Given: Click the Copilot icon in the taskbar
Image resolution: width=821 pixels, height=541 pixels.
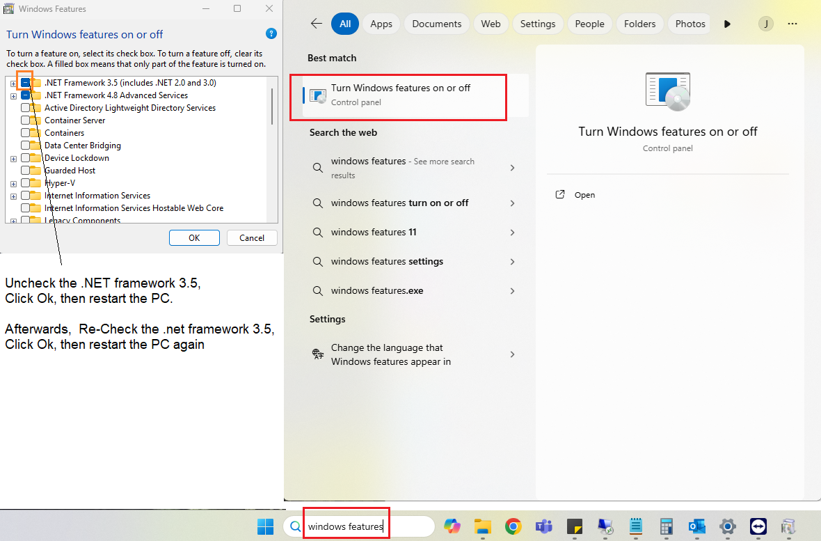Looking at the screenshot, I should pos(452,526).
